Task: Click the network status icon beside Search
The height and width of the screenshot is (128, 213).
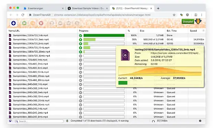Action: pos(10,121)
